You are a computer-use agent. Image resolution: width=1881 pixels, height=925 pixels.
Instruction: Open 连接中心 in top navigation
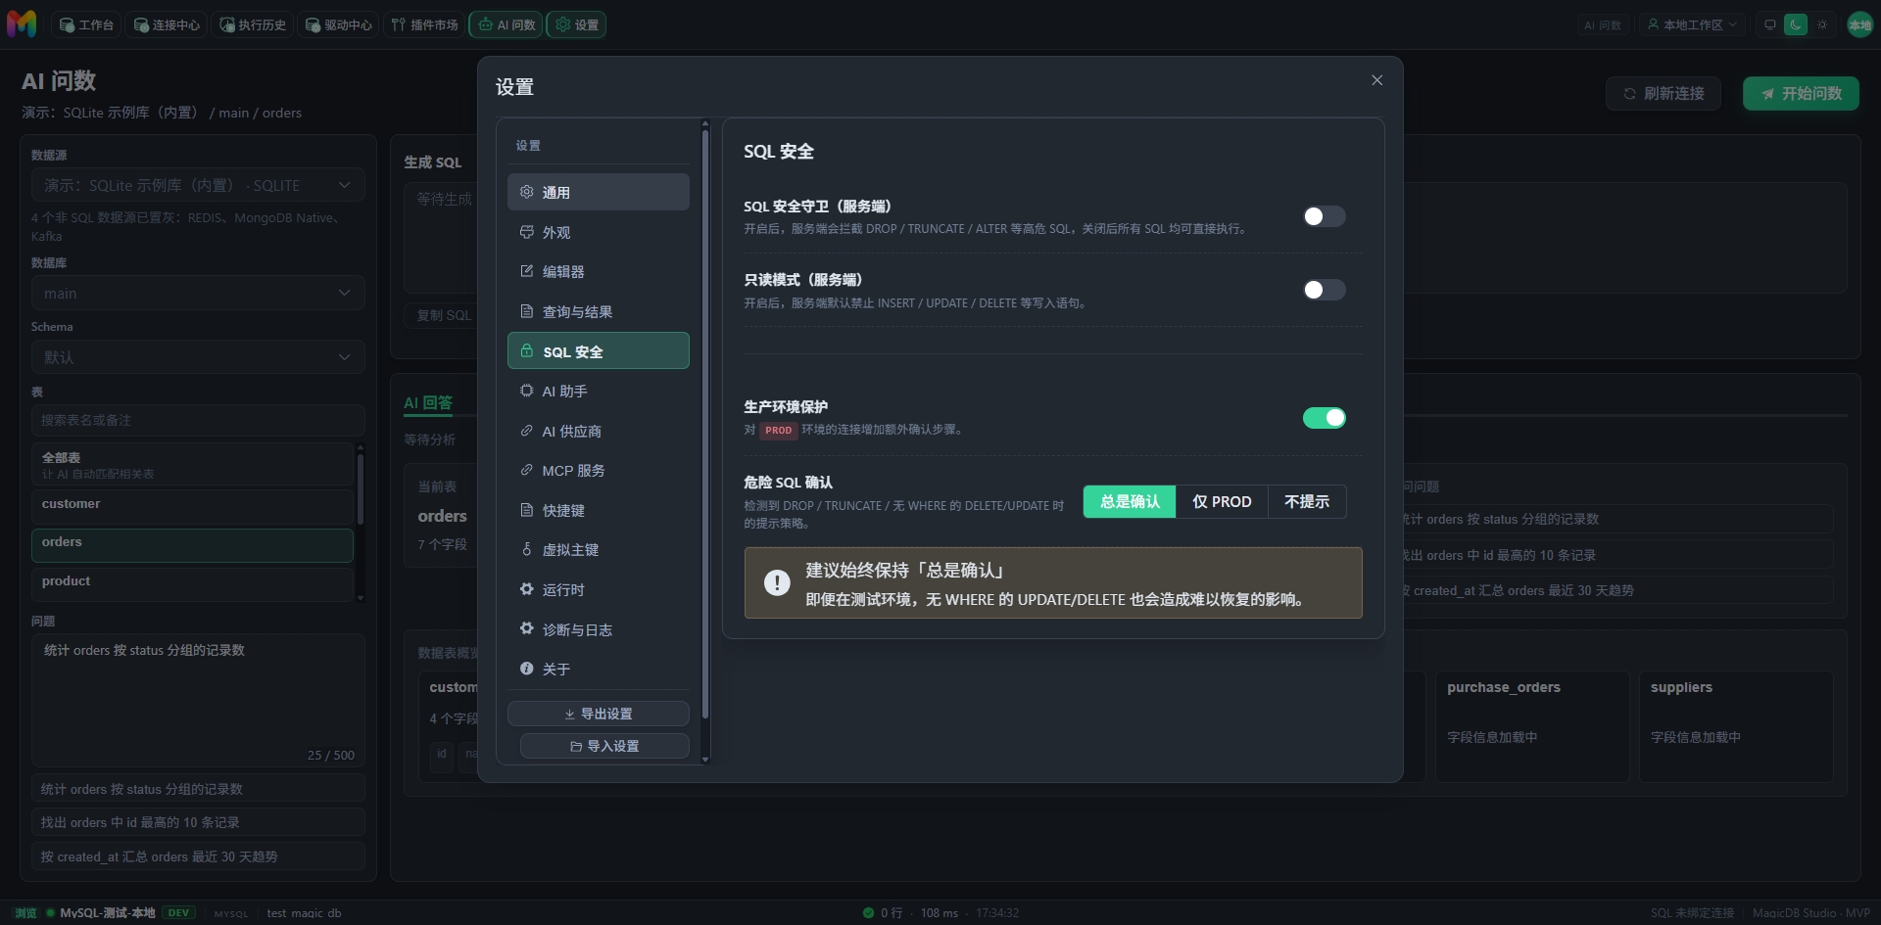[167, 24]
